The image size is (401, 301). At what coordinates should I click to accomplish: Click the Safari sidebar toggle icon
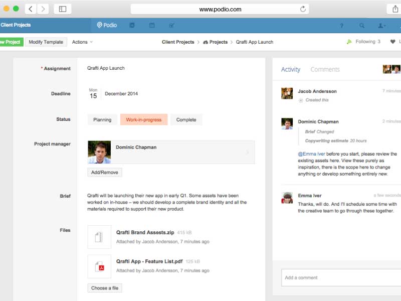[x=63, y=9]
